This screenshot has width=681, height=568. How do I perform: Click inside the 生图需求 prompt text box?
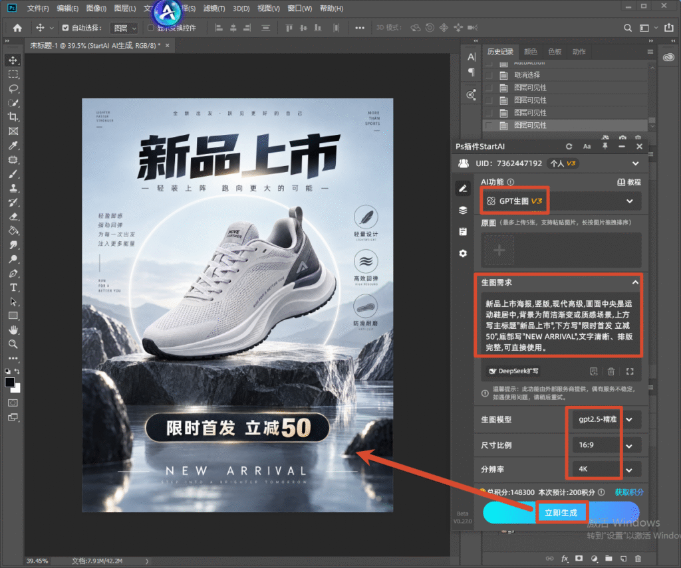point(559,326)
